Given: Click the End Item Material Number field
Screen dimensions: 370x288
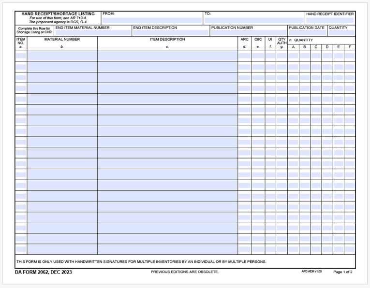Looking at the screenshot, I should 93,33.
